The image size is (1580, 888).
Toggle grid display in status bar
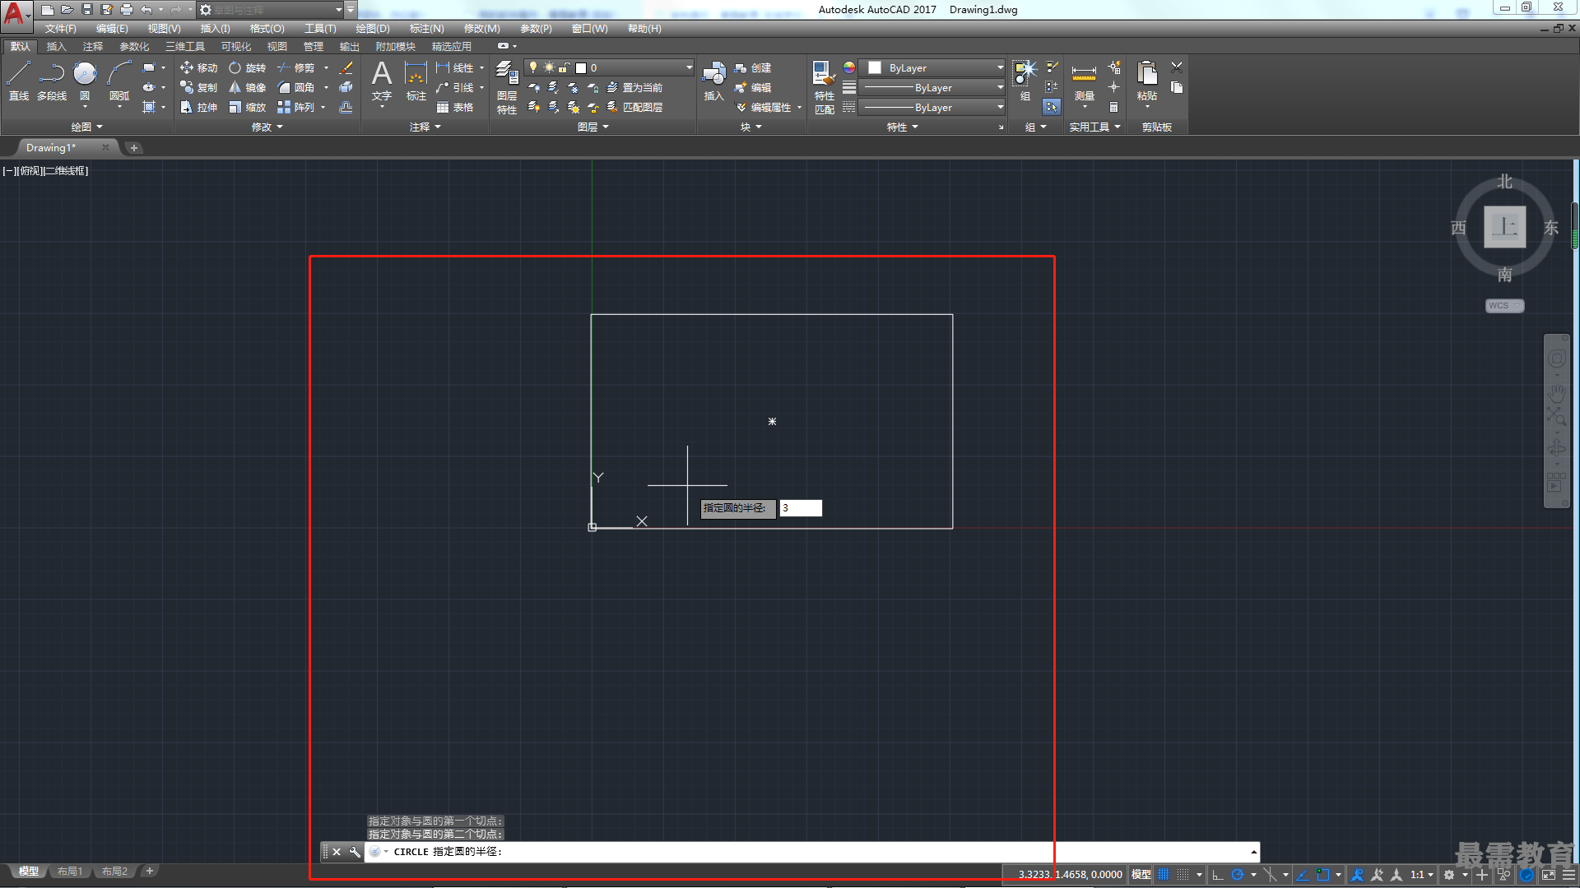[x=1164, y=875]
